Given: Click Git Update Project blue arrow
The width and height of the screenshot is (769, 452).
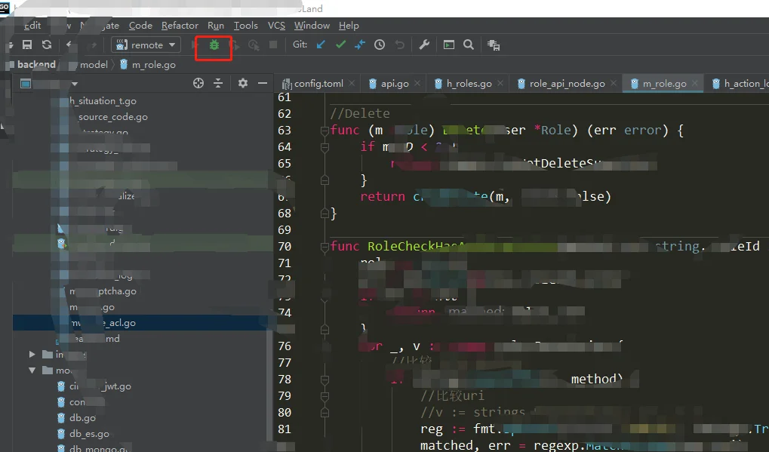Looking at the screenshot, I should click(x=321, y=45).
